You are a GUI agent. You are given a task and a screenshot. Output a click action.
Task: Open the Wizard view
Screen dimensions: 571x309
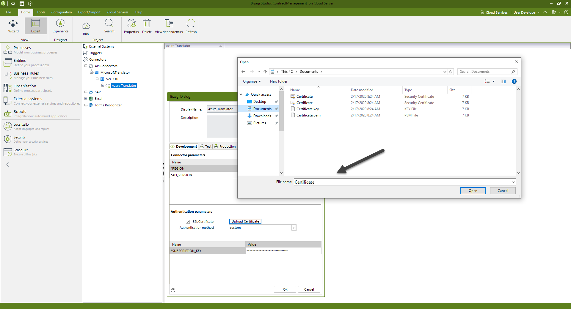pos(13,26)
